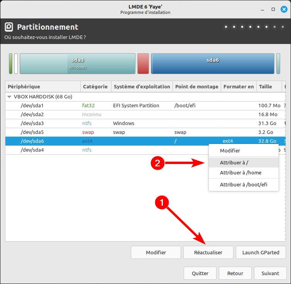
Task: Open Launch GParted
Action: pos(261,252)
